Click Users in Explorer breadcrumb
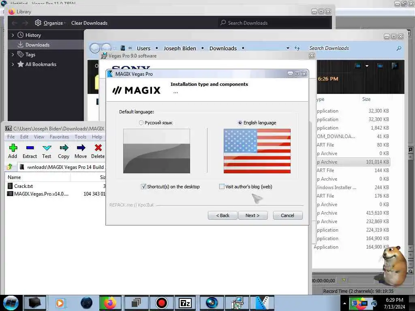The height and width of the screenshot is (311, 415). tap(143, 49)
